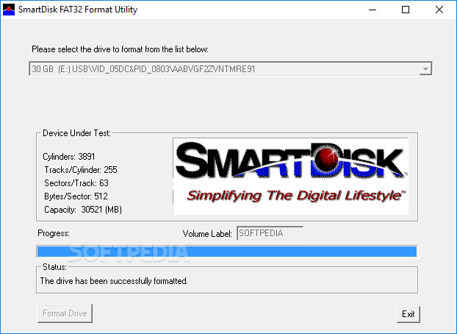Image resolution: width=457 pixels, height=334 pixels.
Task: Select the 30 GB (E:) USB drive combo box
Action: 231,69
